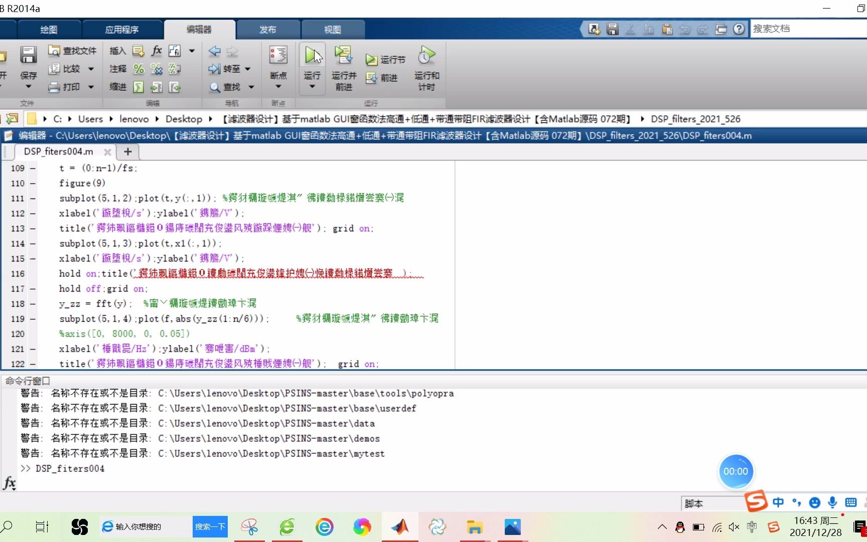Expand the Go To (转至) dropdown arrow
The width and height of the screenshot is (867, 542).
pos(247,69)
